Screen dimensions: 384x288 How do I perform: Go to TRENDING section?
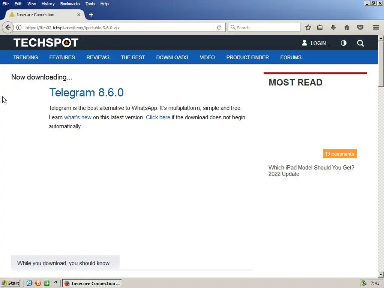click(26, 57)
